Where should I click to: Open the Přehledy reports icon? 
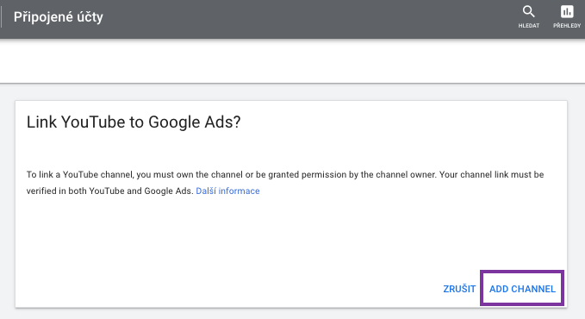[x=567, y=16]
